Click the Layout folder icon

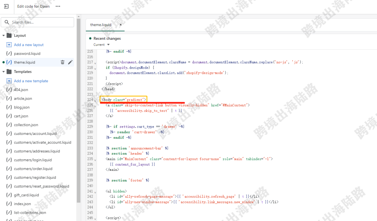click(9, 36)
